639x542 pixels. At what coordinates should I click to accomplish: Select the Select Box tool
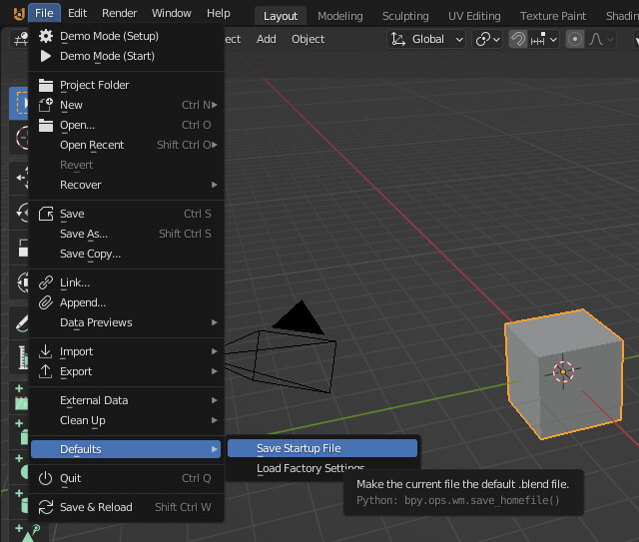19,103
